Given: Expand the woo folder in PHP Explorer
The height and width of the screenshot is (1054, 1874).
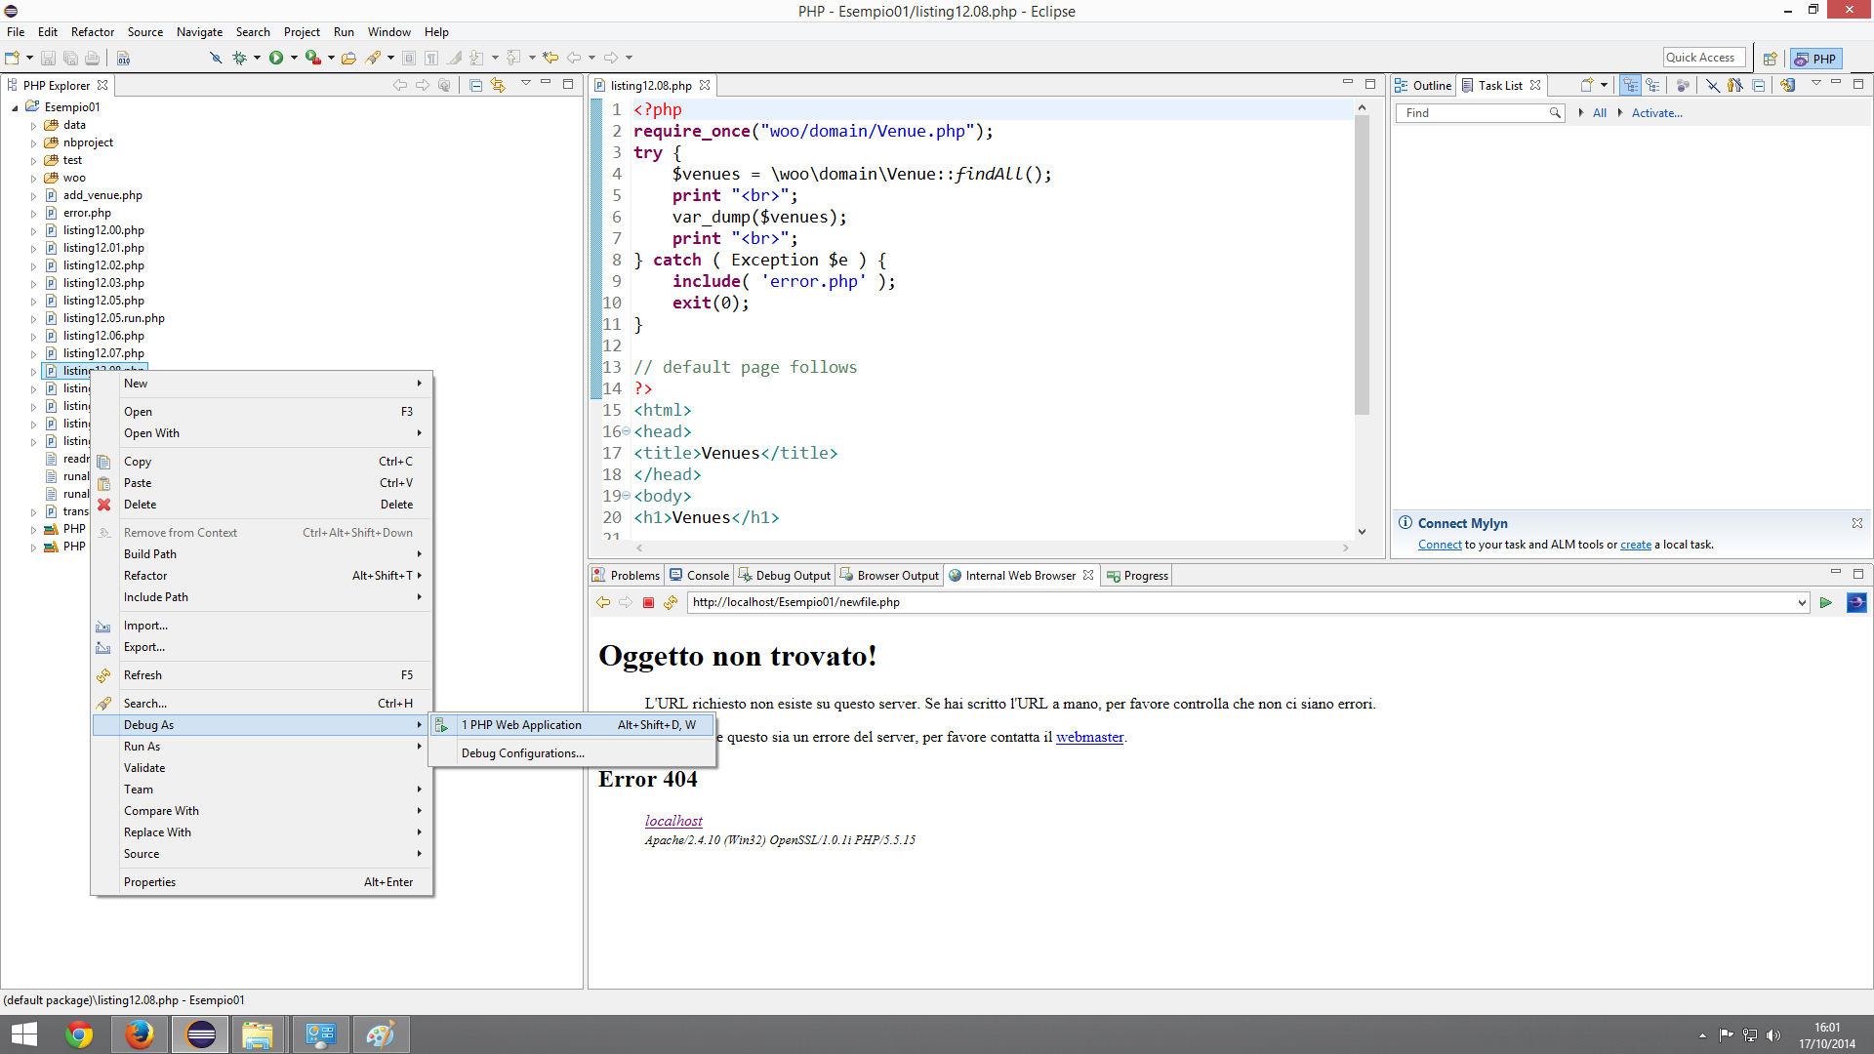Looking at the screenshot, I should pos(33,179).
